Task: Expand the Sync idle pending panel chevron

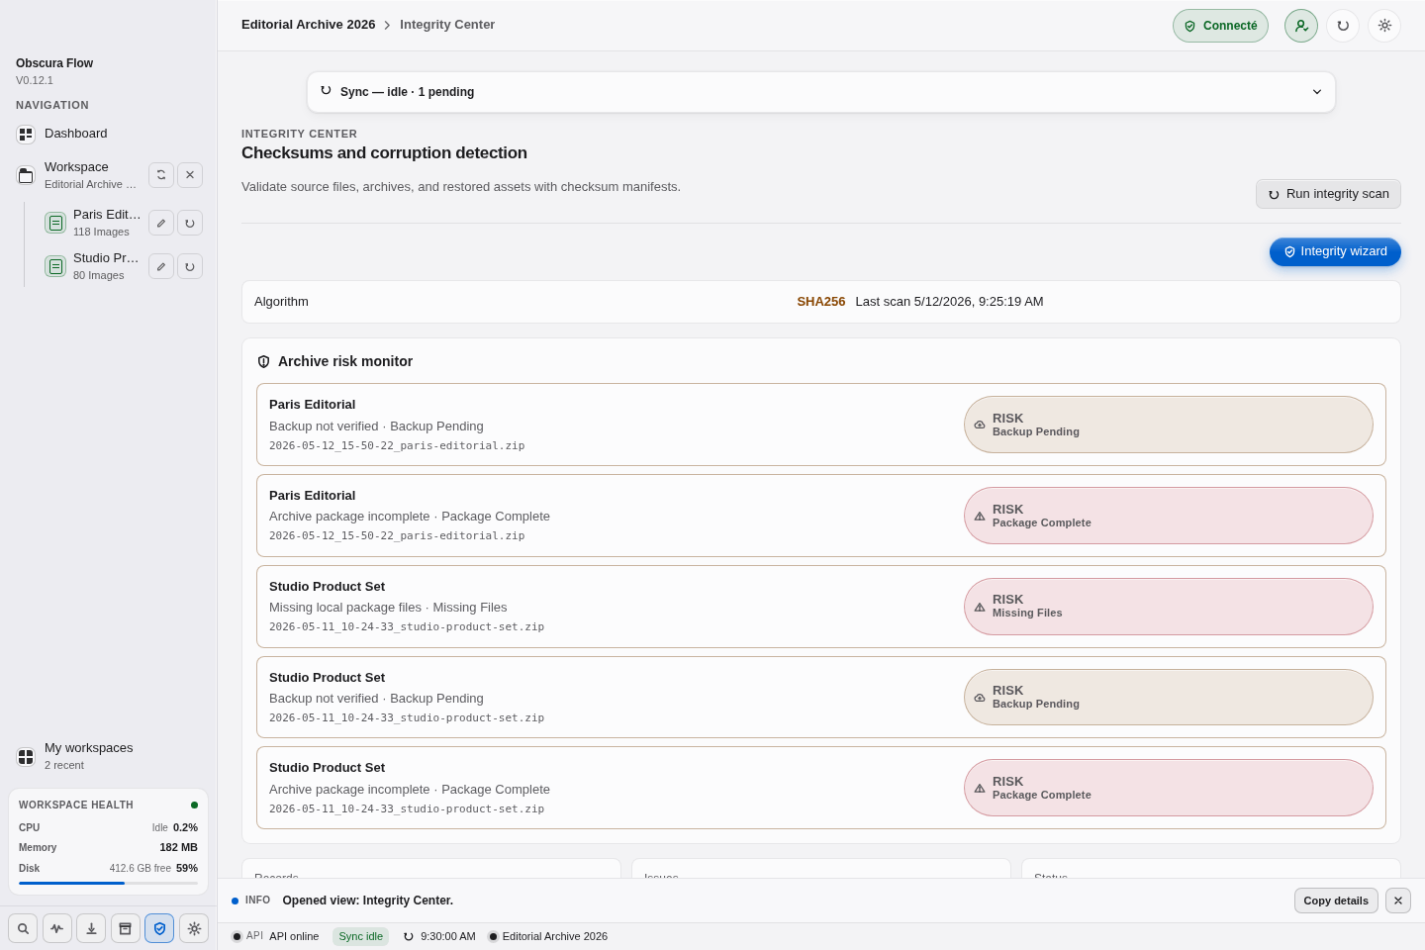Action: coord(1317,92)
